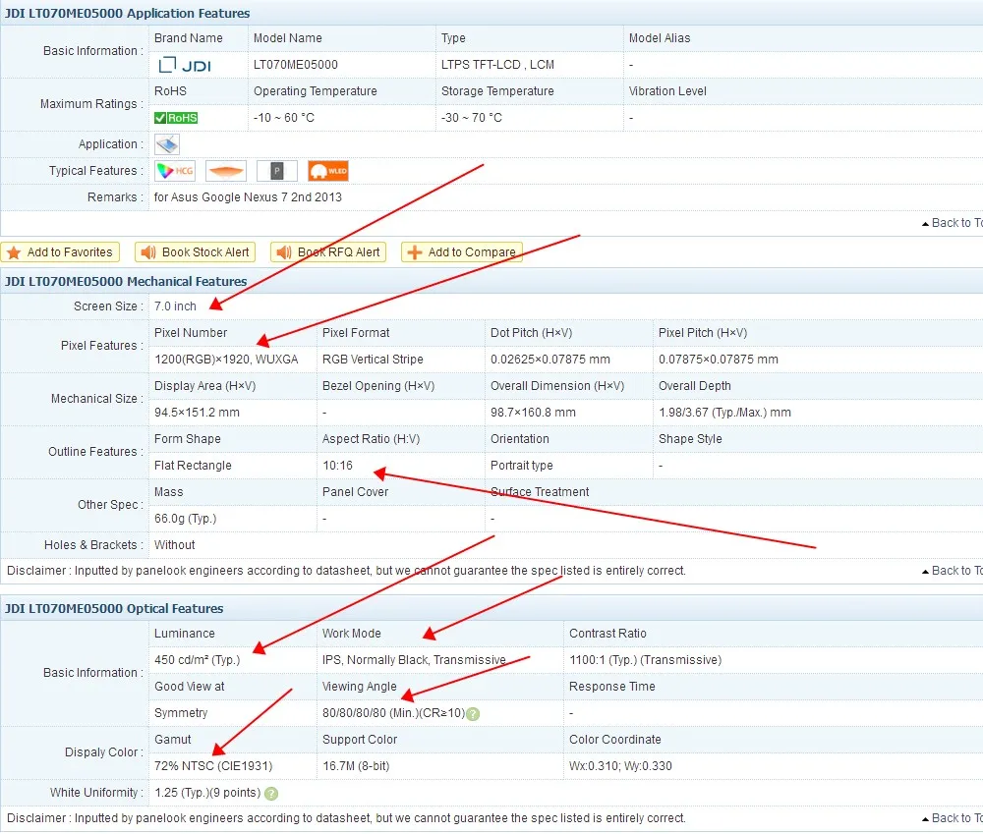Click the support color '16.7M (8-bit)'
Image resolution: width=983 pixels, height=834 pixels.
tap(356, 766)
